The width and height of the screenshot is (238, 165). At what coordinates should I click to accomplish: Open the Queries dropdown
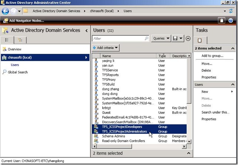(161, 38)
